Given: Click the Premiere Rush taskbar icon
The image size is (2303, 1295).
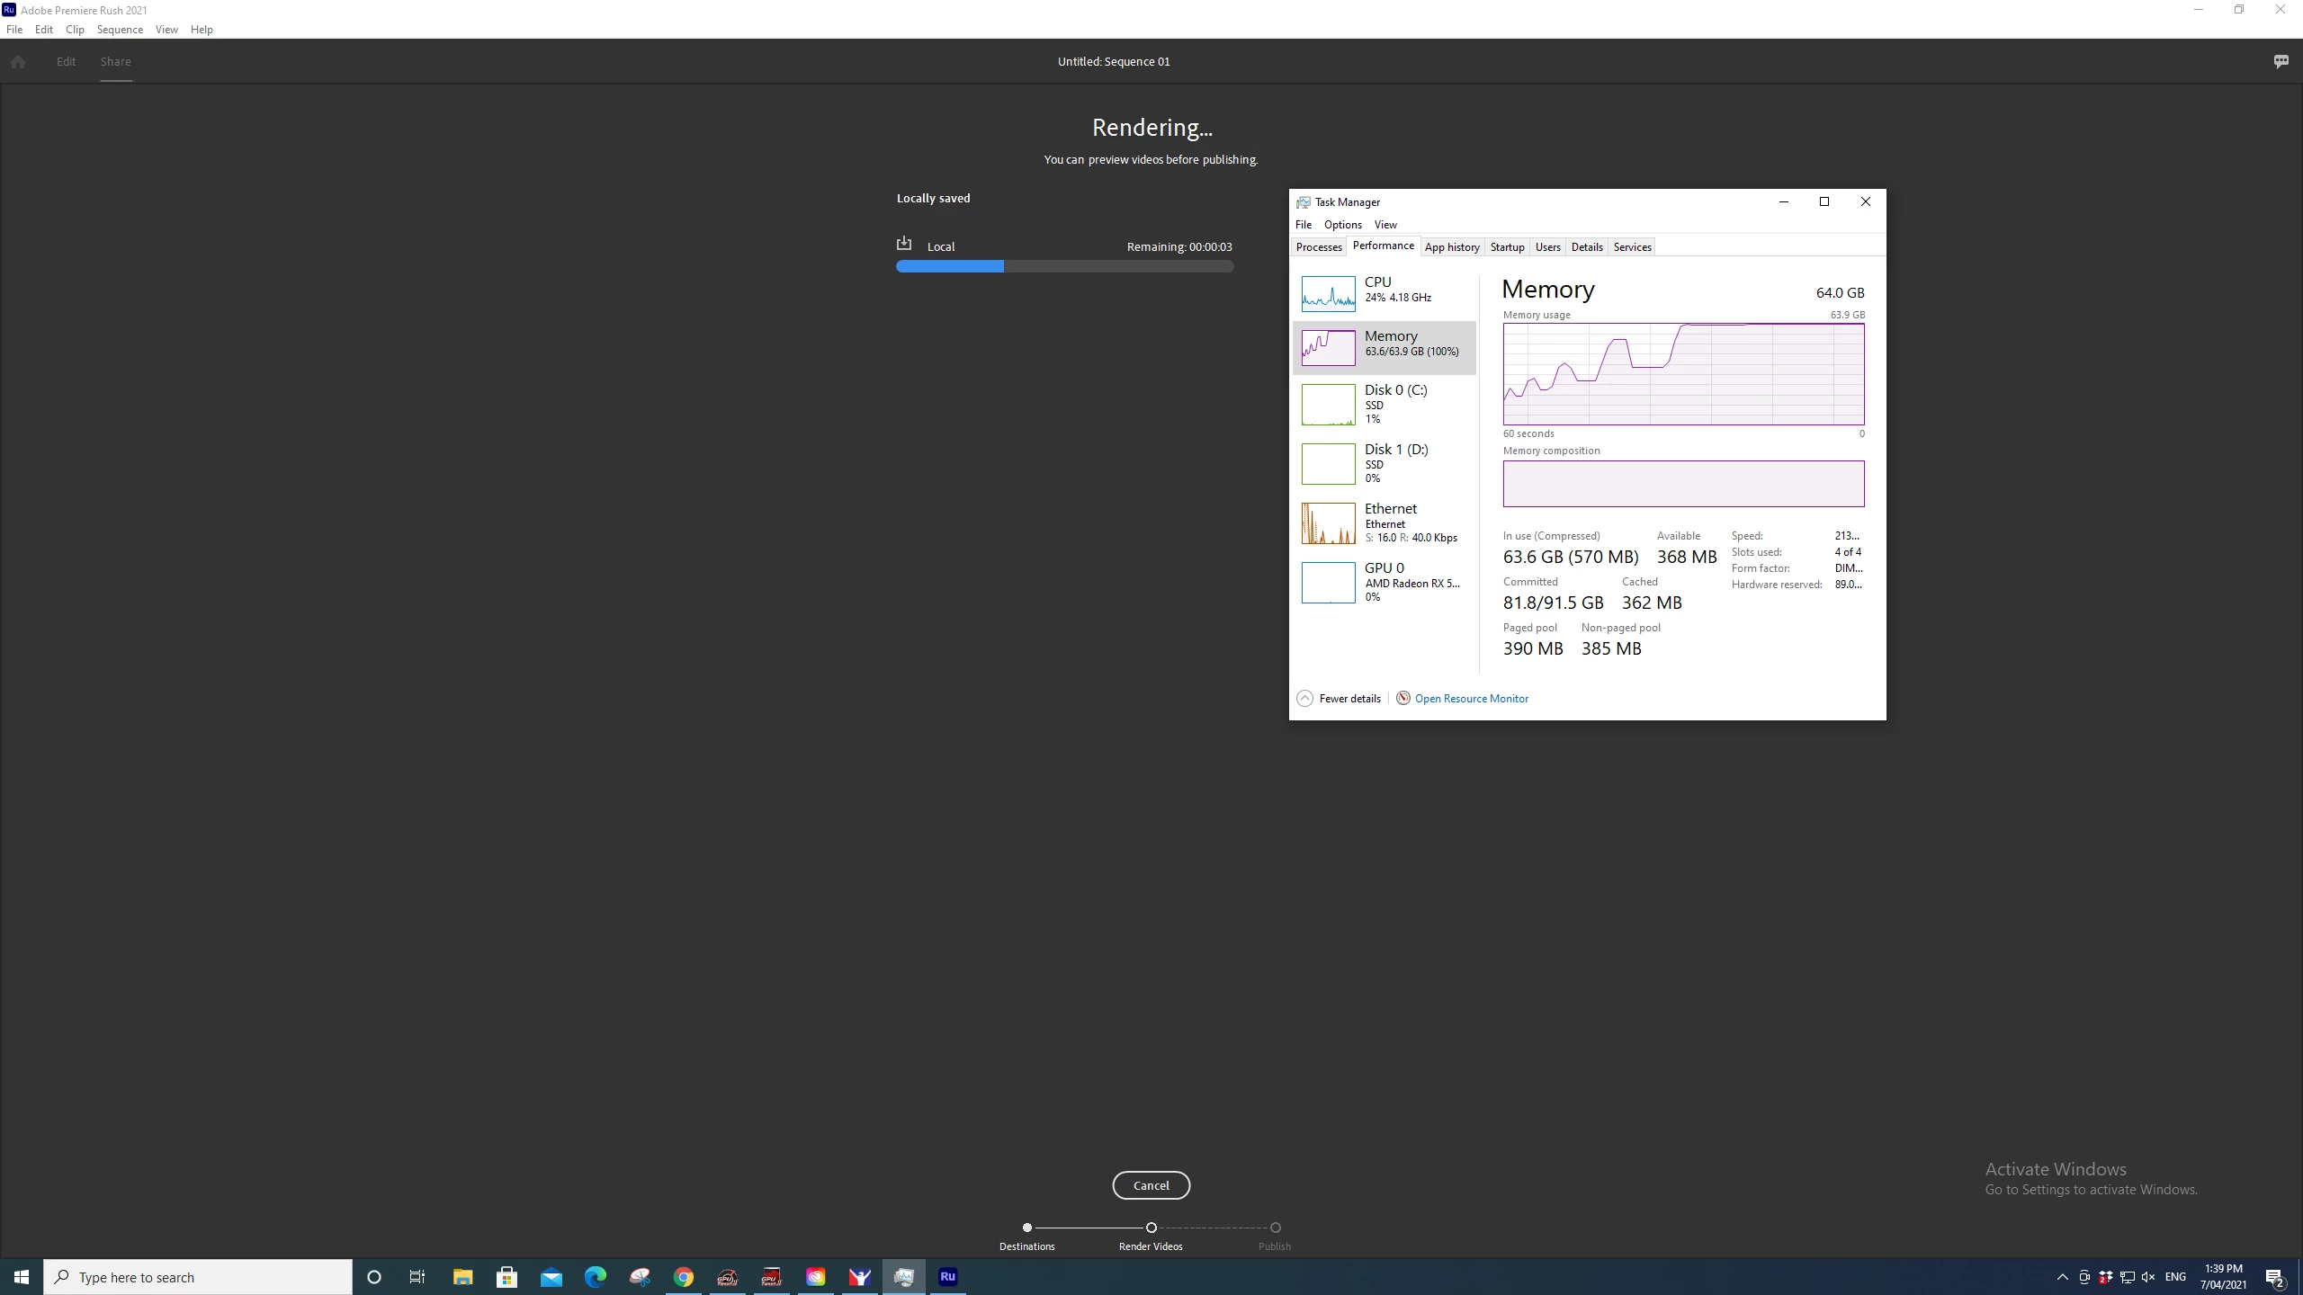Looking at the screenshot, I should click(947, 1277).
